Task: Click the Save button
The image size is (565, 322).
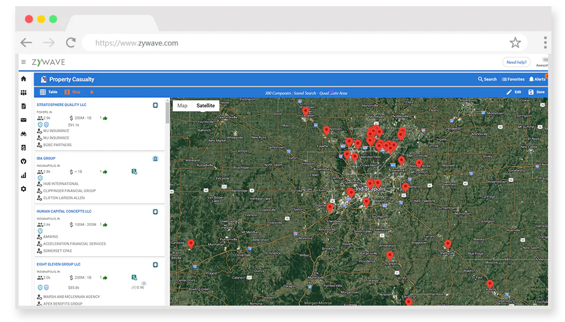Action: pyautogui.click(x=537, y=92)
